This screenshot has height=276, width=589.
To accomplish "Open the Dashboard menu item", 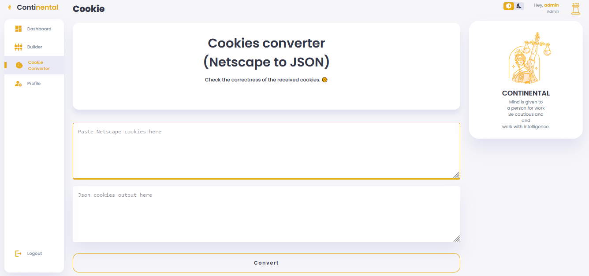I will [x=39, y=29].
